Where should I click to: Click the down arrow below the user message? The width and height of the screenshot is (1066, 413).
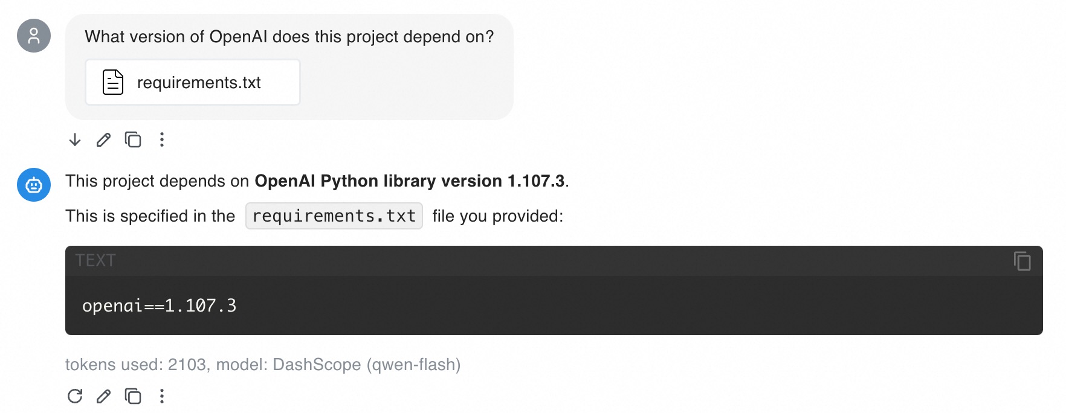74,140
